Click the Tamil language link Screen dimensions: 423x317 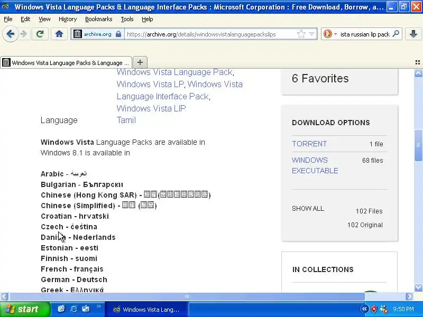tap(126, 120)
